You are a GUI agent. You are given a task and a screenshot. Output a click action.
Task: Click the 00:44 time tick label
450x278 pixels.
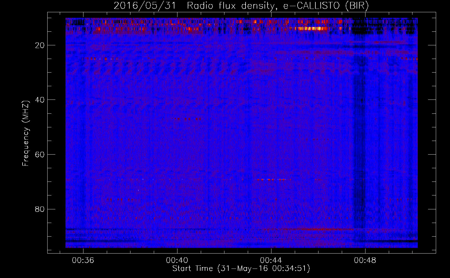tap(271, 260)
